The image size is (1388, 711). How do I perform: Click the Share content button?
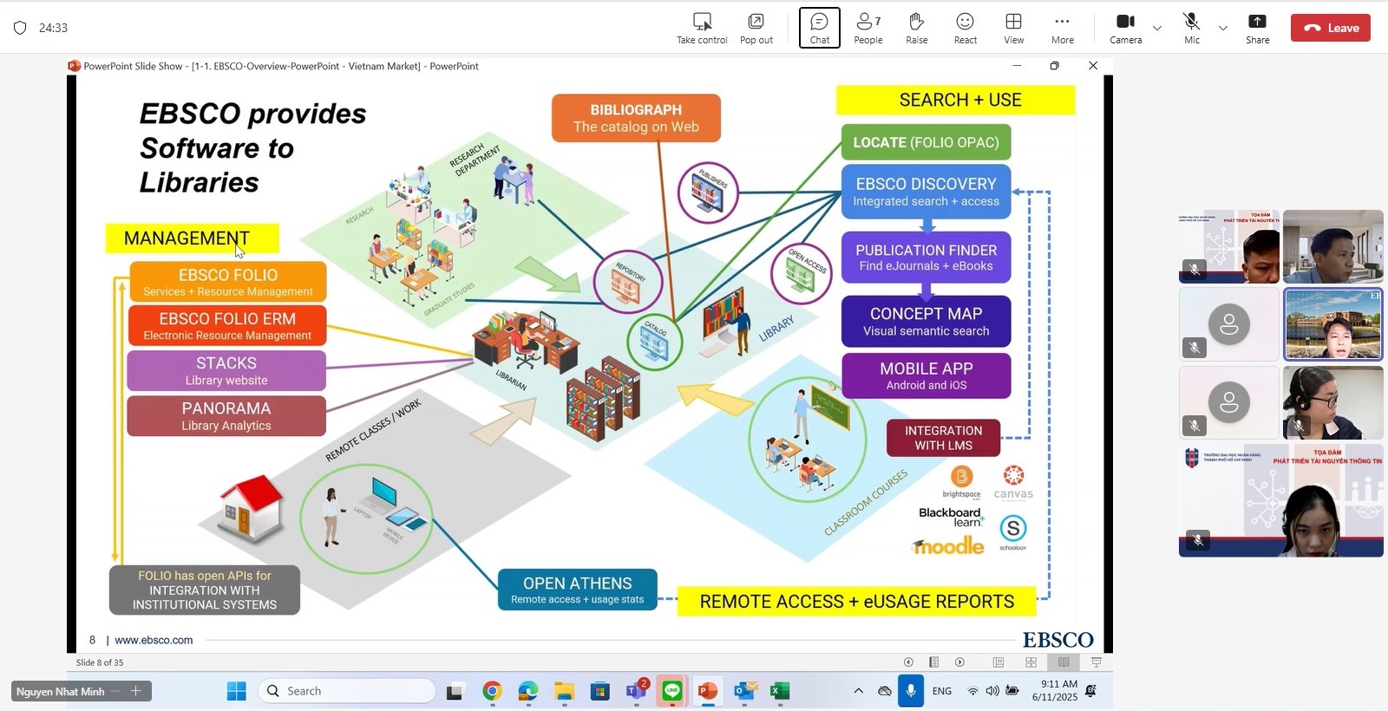pyautogui.click(x=1257, y=28)
